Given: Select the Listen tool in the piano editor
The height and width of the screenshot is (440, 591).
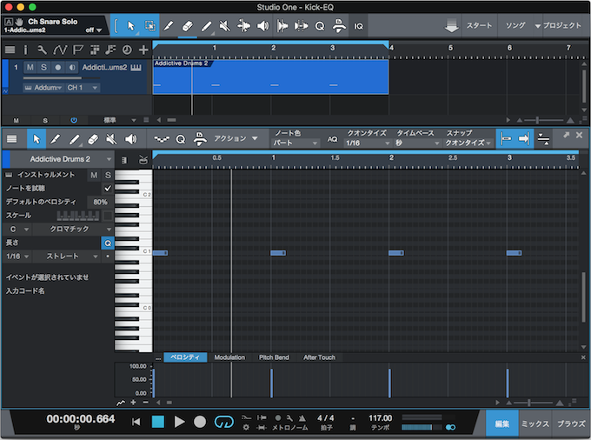Looking at the screenshot, I should click(x=130, y=139).
